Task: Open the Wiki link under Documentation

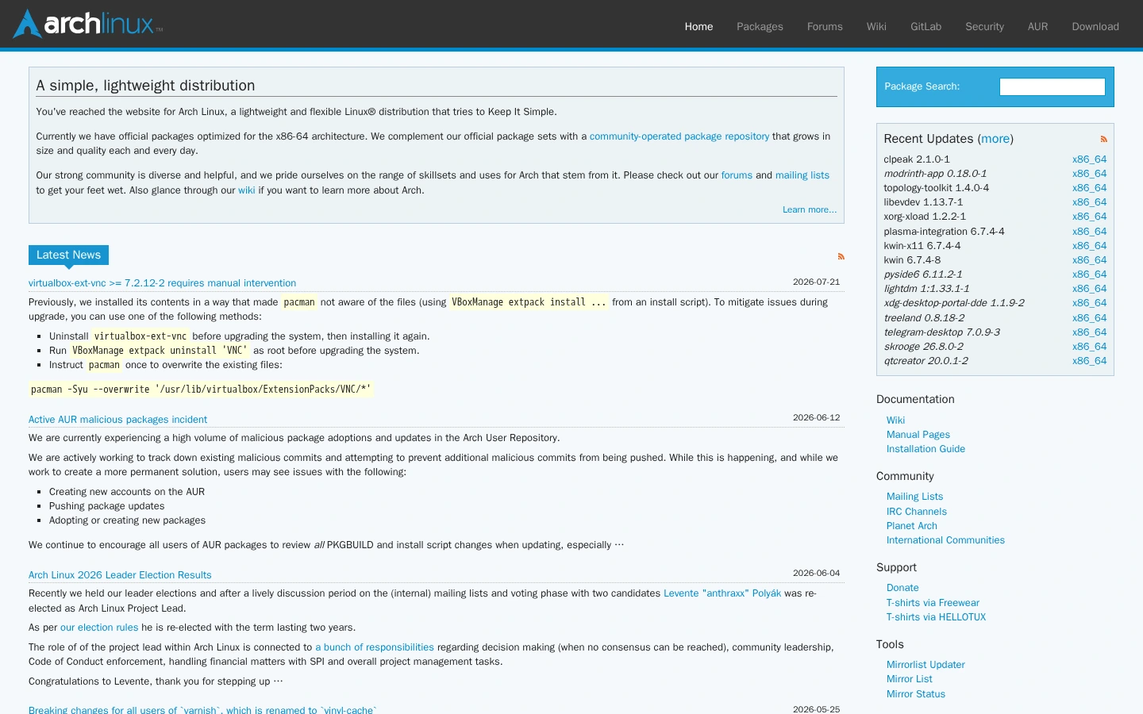Action: (x=895, y=420)
